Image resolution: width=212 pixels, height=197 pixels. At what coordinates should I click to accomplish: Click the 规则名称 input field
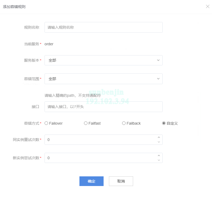(x=103, y=27)
